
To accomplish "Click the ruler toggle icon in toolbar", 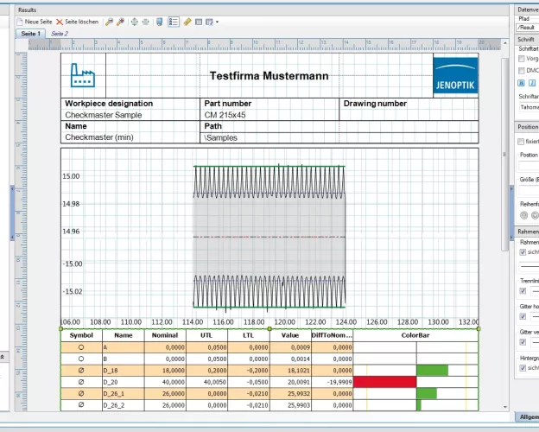I will pyautogui.click(x=187, y=21).
